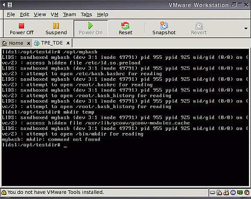The width and height of the screenshot is (251, 199).
Task: Click '/etc/ld.so.preload' in console output
Action: coord(113,63)
